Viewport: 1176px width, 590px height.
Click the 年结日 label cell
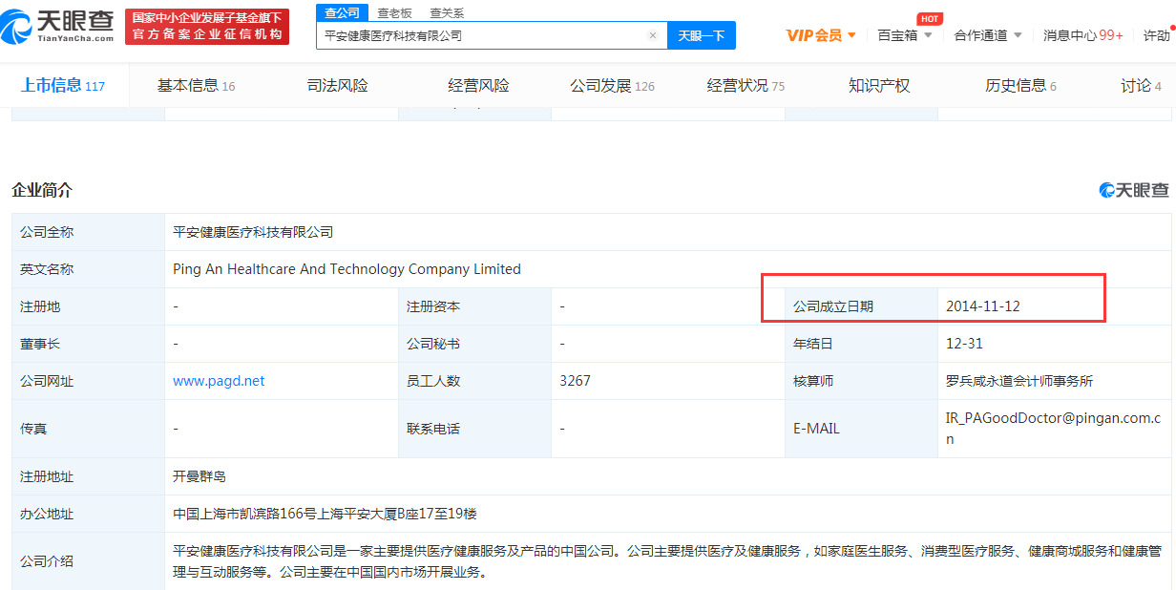(x=861, y=344)
